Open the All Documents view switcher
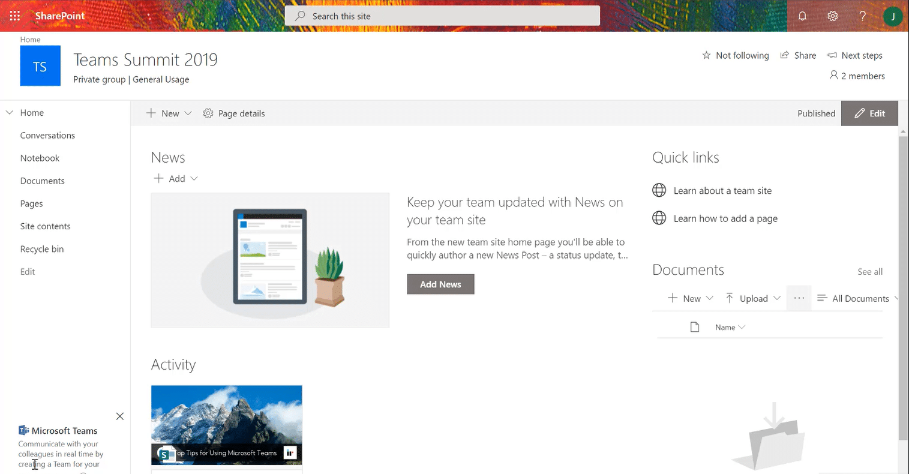 [x=858, y=298]
